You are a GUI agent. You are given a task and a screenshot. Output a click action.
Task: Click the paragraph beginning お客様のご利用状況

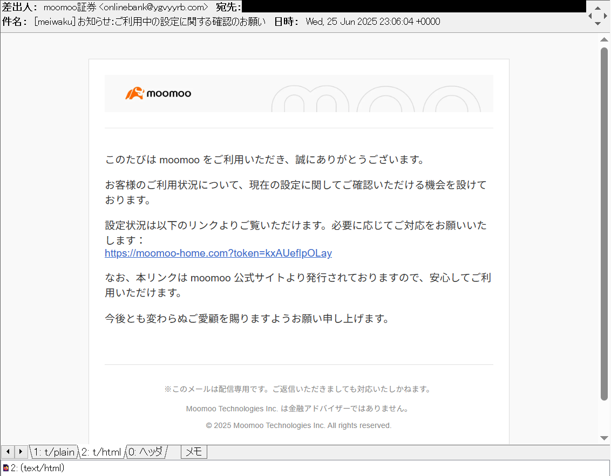(x=296, y=192)
